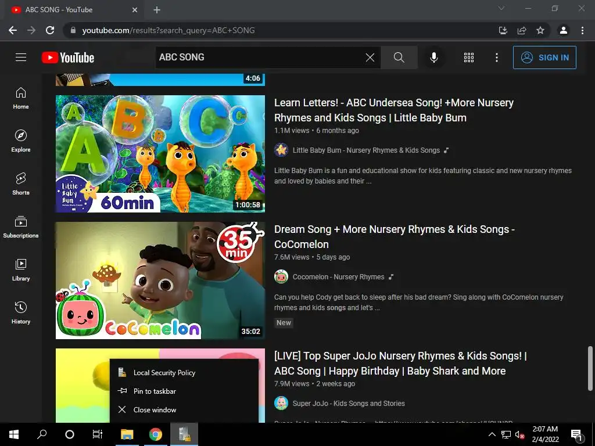
Task: Open Windows taskbar search
Action: click(42, 434)
